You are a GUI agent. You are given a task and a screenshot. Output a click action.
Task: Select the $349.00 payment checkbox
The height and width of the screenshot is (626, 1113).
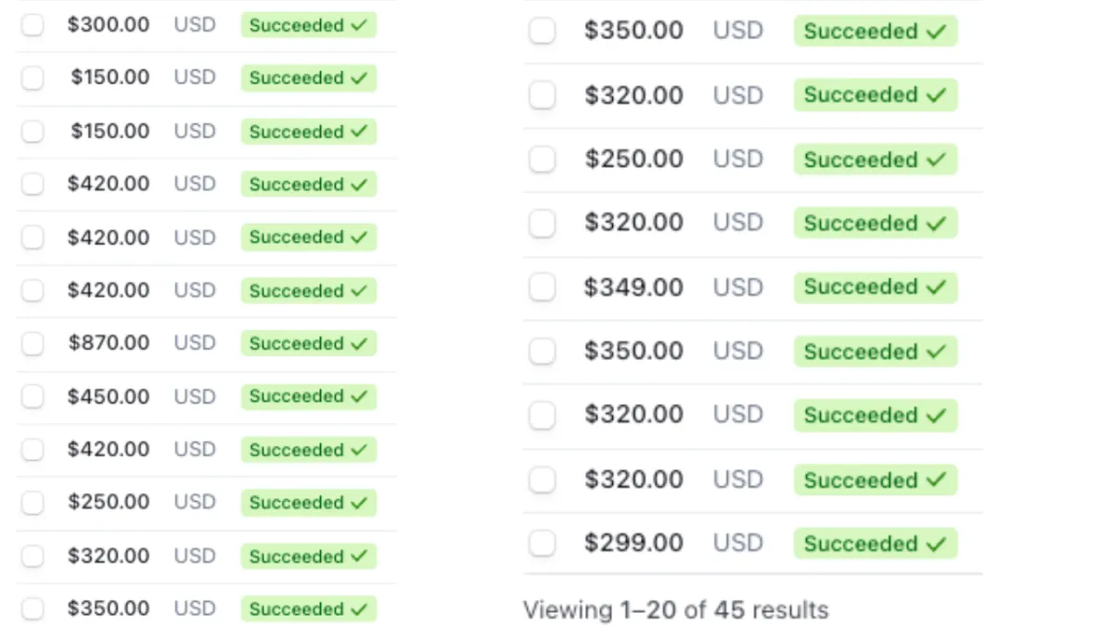pyautogui.click(x=542, y=287)
